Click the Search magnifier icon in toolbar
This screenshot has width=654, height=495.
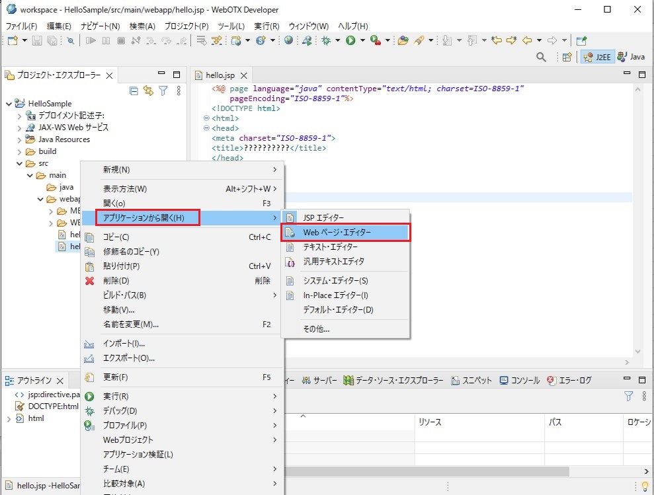click(x=542, y=57)
